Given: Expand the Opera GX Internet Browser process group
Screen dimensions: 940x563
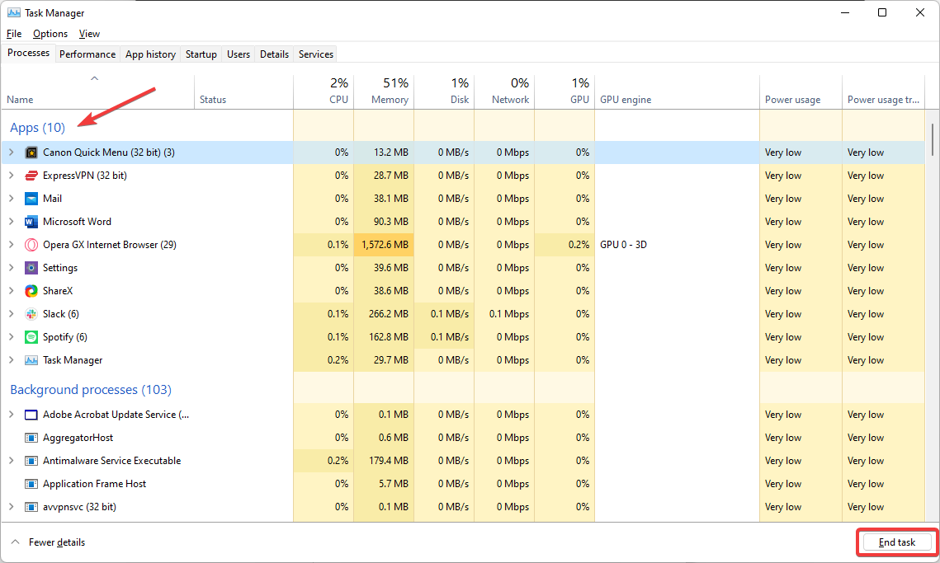Looking at the screenshot, I should click(12, 245).
